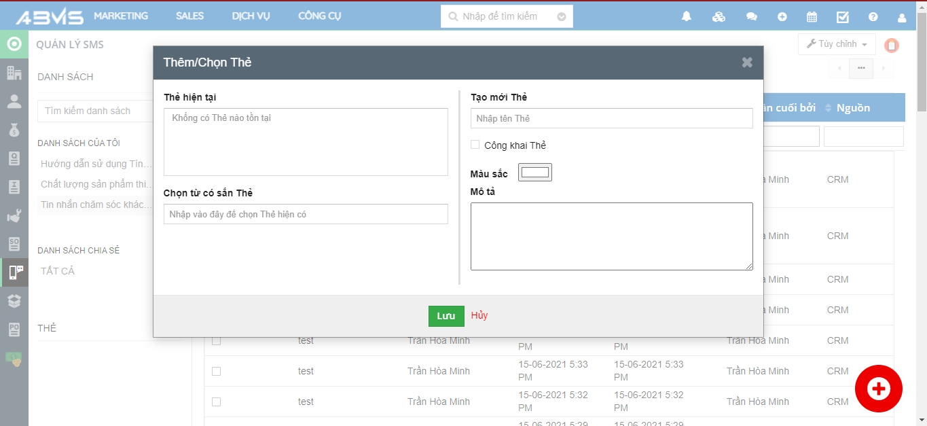Tick the checkbox of the first visible test row

point(216,340)
